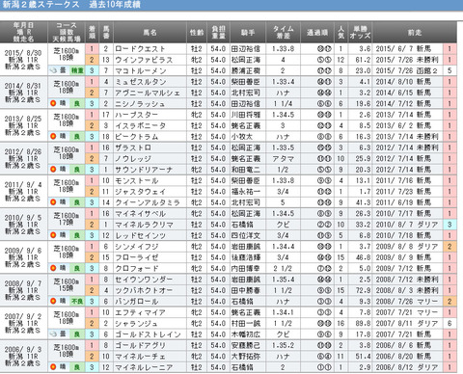
Task: Click the sunny weather icon for the 2014 race
Action: 53,103
